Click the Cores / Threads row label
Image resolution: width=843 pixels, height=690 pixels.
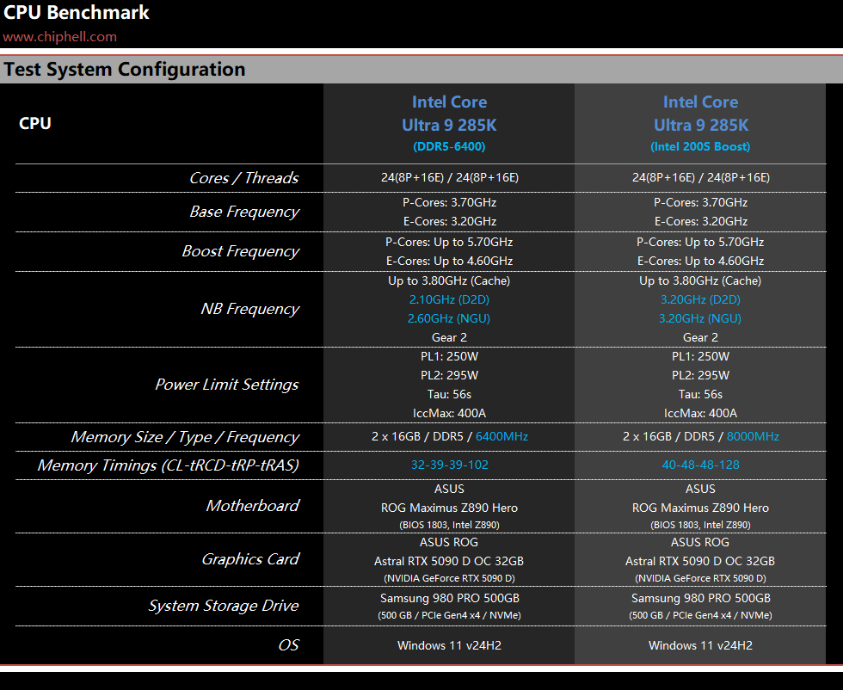pos(244,178)
